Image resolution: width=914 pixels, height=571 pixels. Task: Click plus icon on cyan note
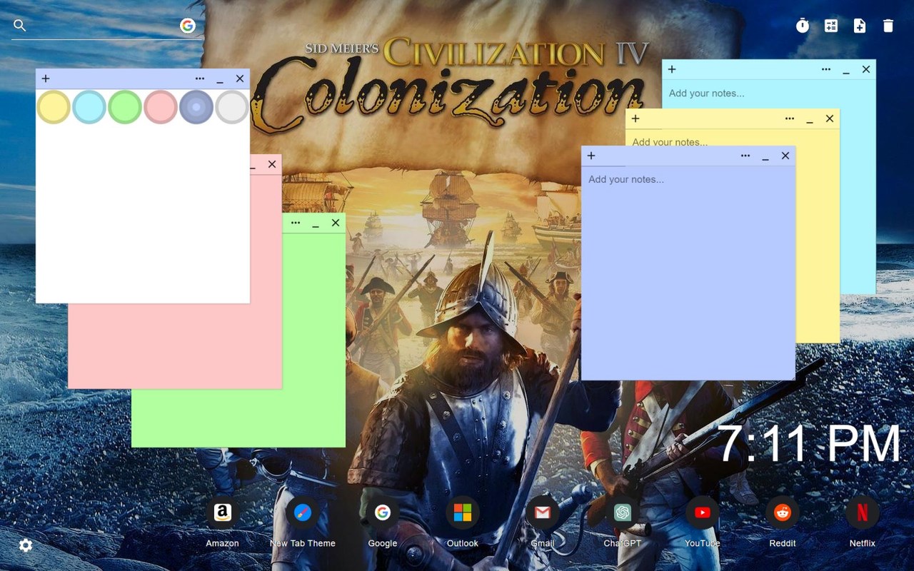coord(672,69)
